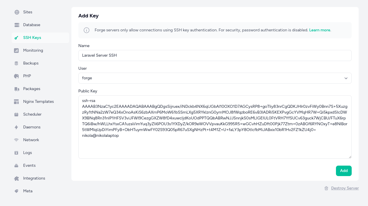Screen dimensions: 368x206
Task: Open the User dropdown showing forge
Action: tap(215, 78)
